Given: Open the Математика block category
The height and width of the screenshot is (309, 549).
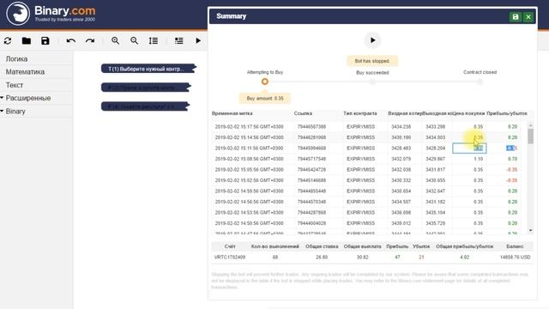Looking at the screenshot, I should (x=25, y=72).
